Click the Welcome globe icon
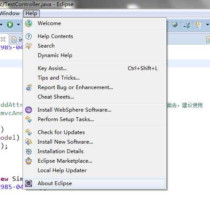 [x=29, y=23]
